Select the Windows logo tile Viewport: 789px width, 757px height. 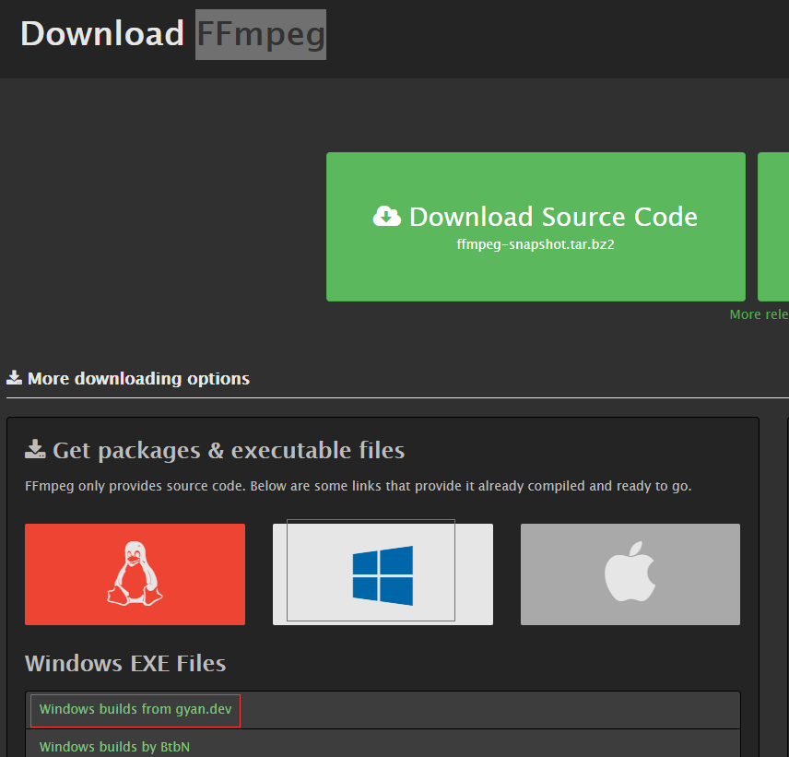click(x=383, y=574)
